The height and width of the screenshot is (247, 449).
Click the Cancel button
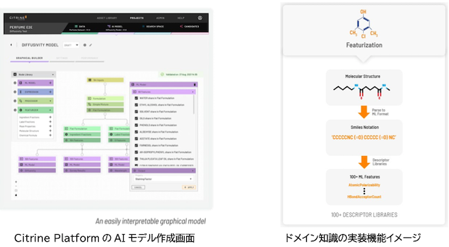click(139, 187)
